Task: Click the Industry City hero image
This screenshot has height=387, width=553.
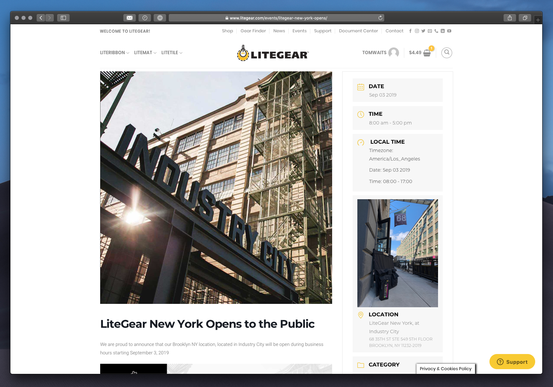Action: 216,187
